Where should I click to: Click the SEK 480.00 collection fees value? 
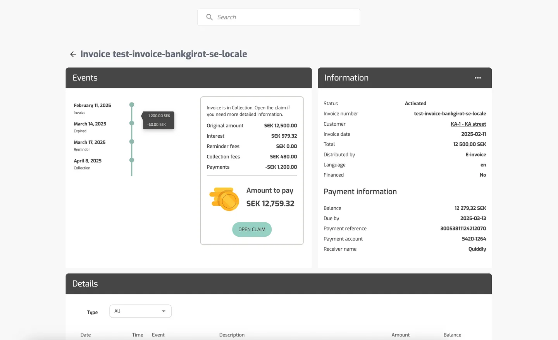[x=283, y=157]
